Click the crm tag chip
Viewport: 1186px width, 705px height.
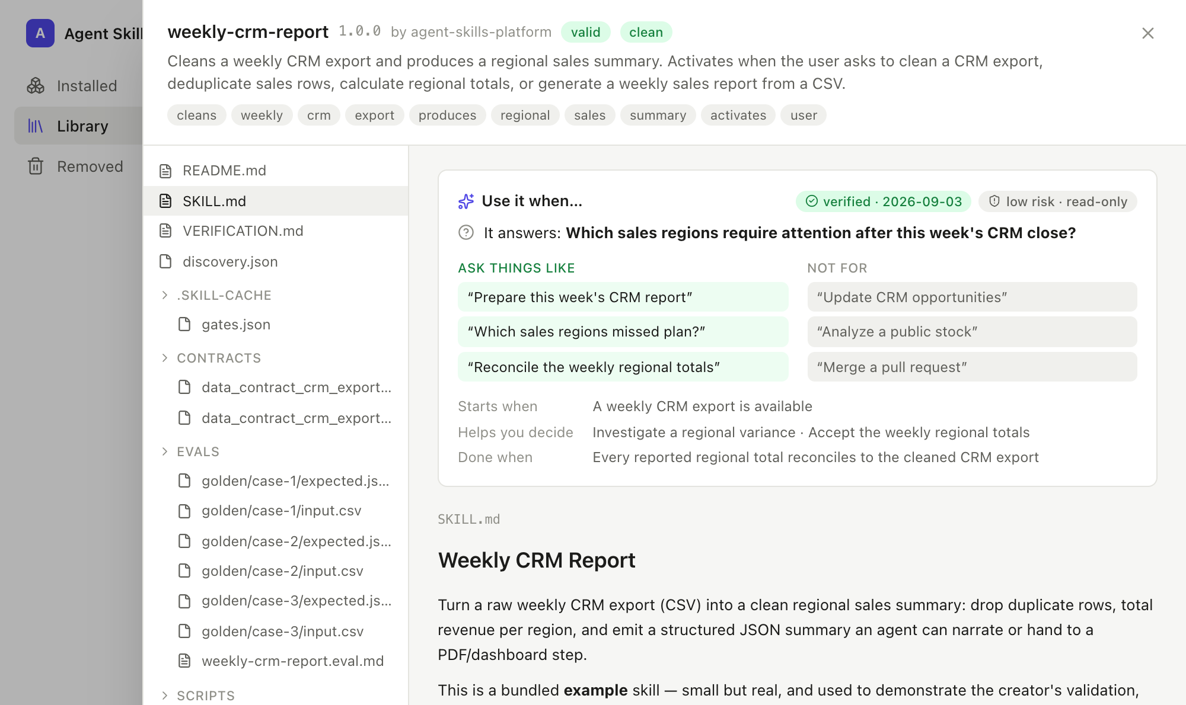coord(319,115)
